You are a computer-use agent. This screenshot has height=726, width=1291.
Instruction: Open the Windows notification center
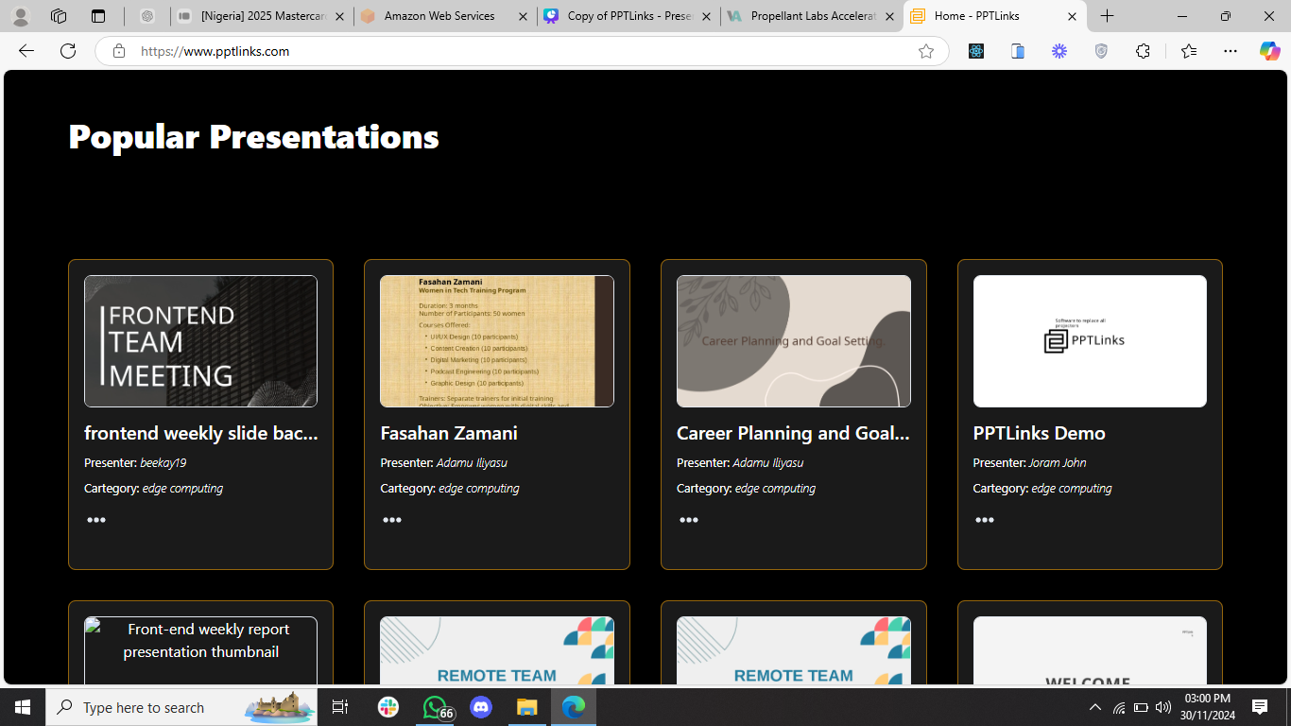pos(1260,707)
